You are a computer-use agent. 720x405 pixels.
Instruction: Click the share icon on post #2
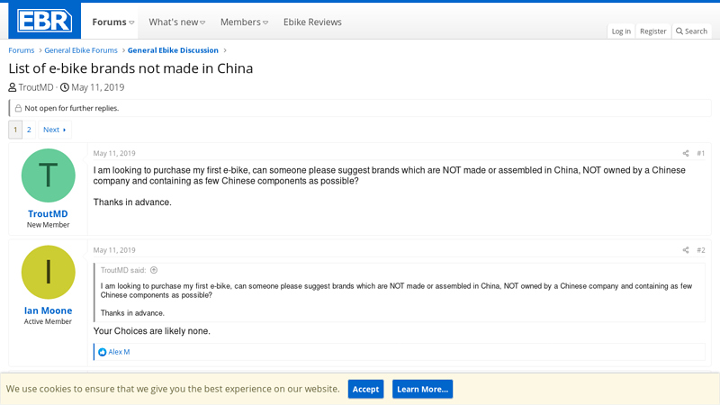[686, 250]
